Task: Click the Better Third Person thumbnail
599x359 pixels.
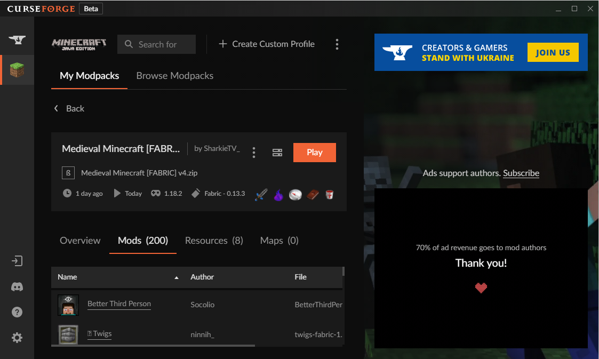Action: (x=68, y=305)
